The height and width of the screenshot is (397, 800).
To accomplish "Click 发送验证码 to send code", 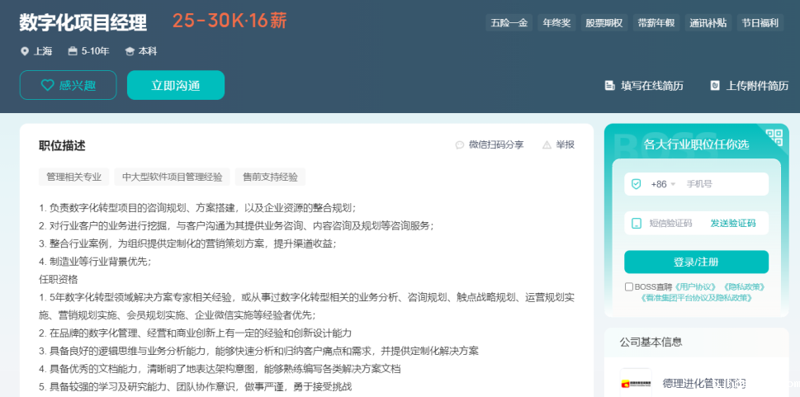I will point(732,223).
